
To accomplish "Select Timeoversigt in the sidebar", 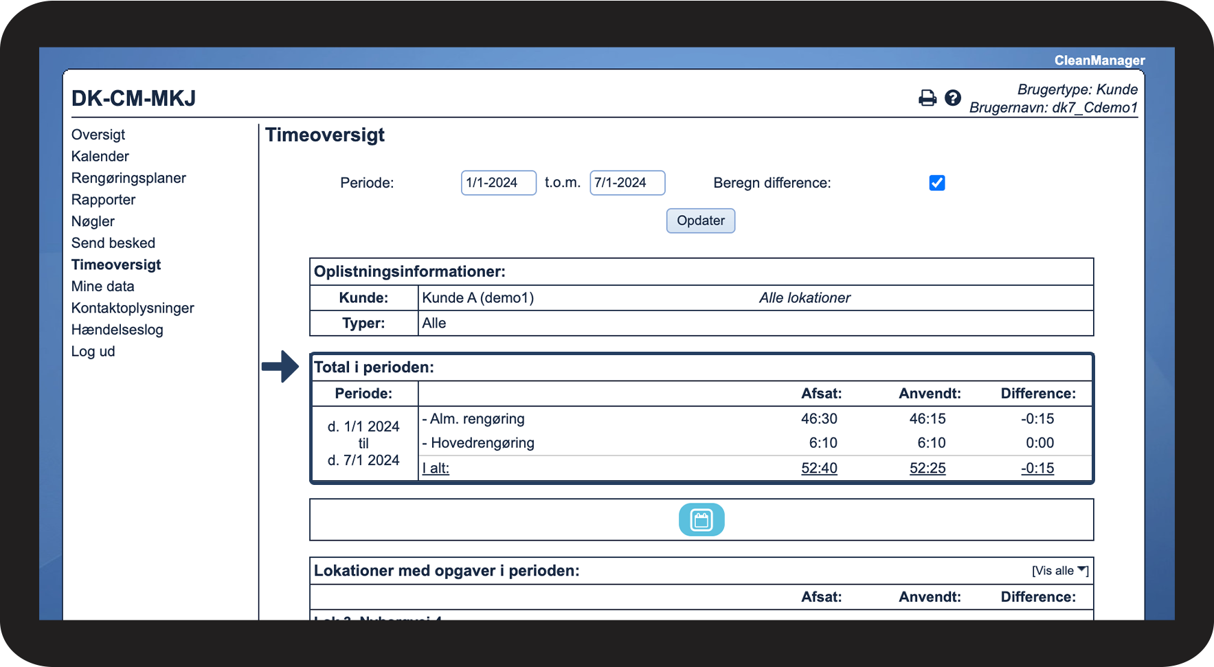I will click(x=116, y=264).
